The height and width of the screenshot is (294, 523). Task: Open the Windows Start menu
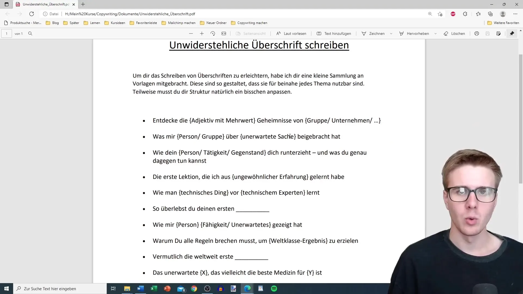point(7,289)
